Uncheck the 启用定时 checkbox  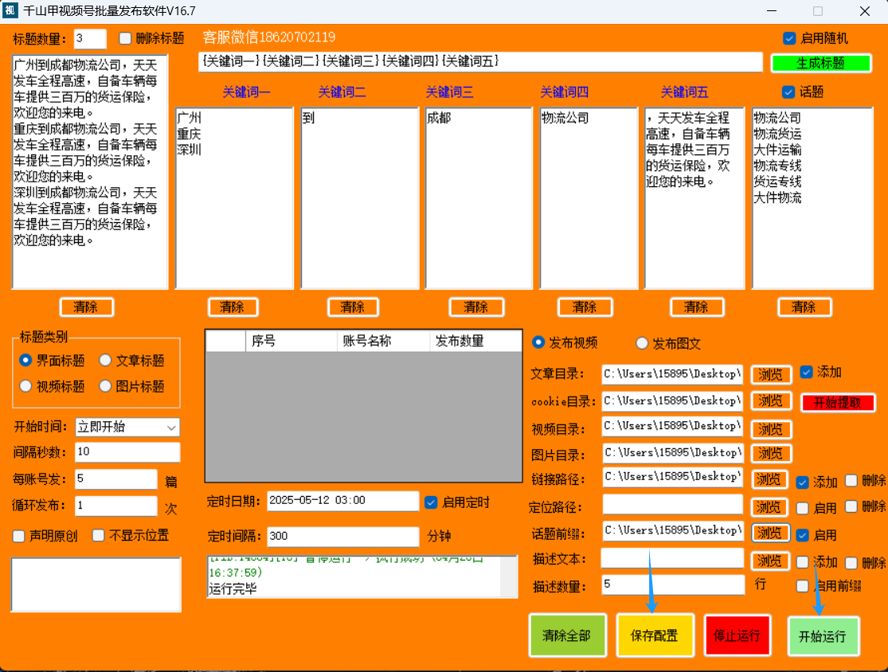coord(431,502)
